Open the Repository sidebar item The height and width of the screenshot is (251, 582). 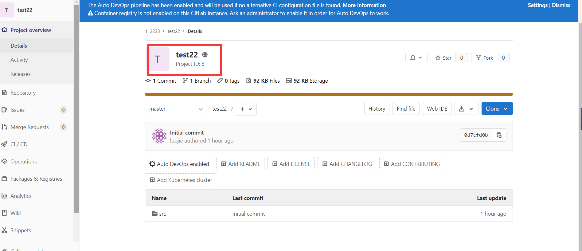pyautogui.click(x=23, y=93)
